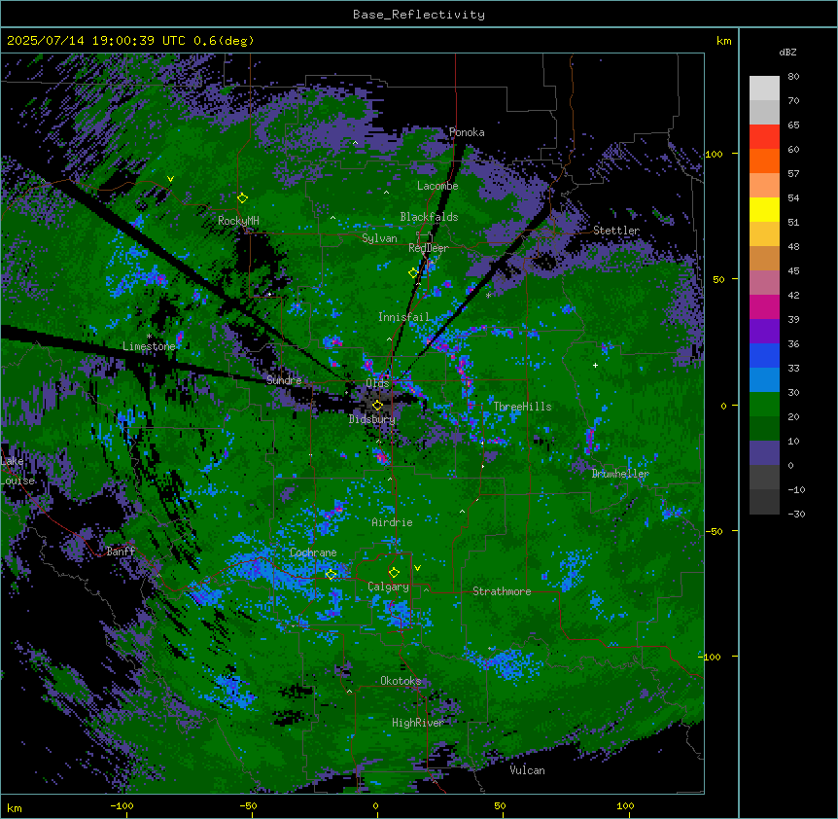Select the Innisfail label
Screen dimensions: 838x819
pos(403,317)
